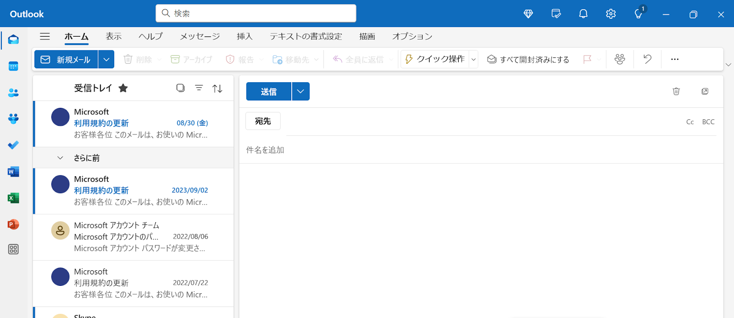
Task: Open Microsoft email dated 08/30 (金)
Action: click(133, 123)
